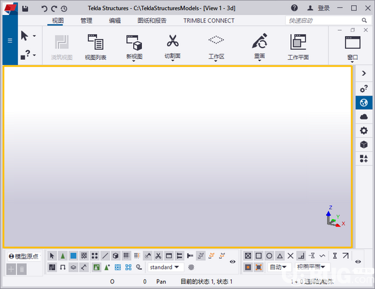Image resolution: width=375 pixels, height=289 pixels.
Task: Open Trimble Connect globe side panel
Action: tap(364, 103)
